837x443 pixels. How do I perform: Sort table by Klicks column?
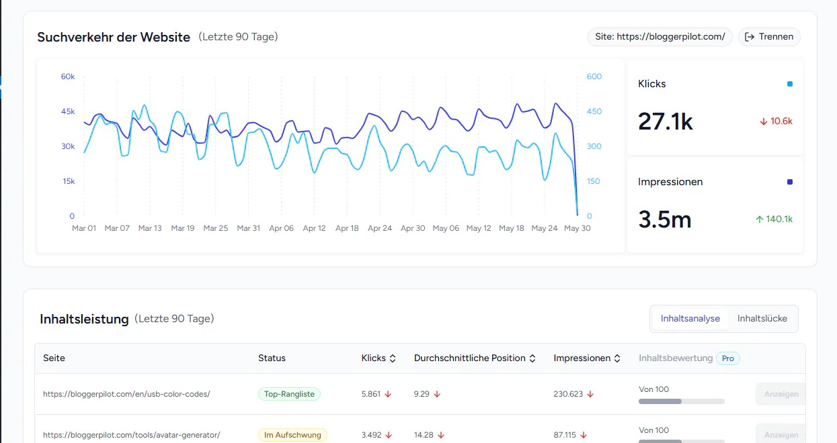(x=378, y=358)
